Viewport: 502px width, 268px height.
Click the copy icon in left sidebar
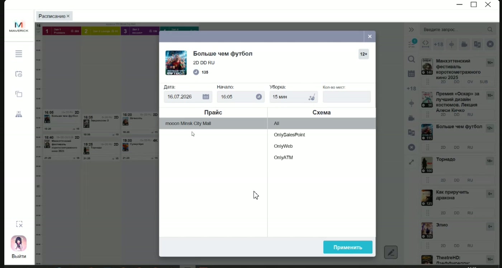pos(19,94)
